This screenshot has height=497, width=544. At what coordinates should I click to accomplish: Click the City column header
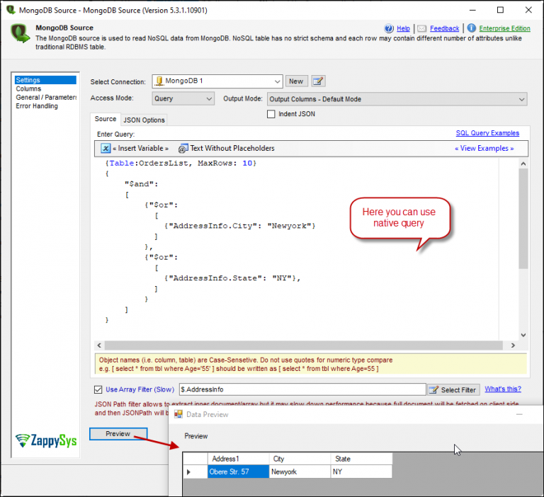point(300,459)
